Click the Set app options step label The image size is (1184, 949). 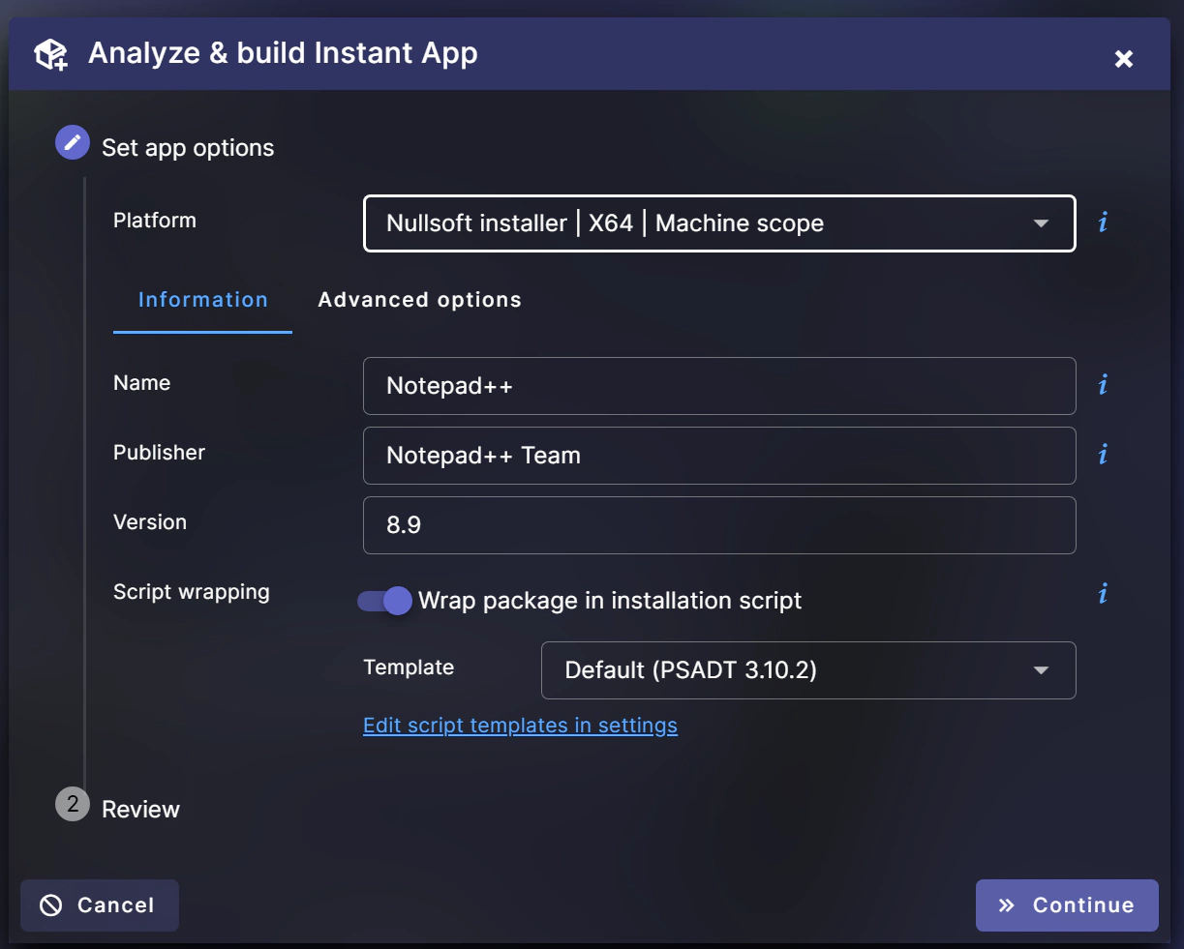point(188,148)
